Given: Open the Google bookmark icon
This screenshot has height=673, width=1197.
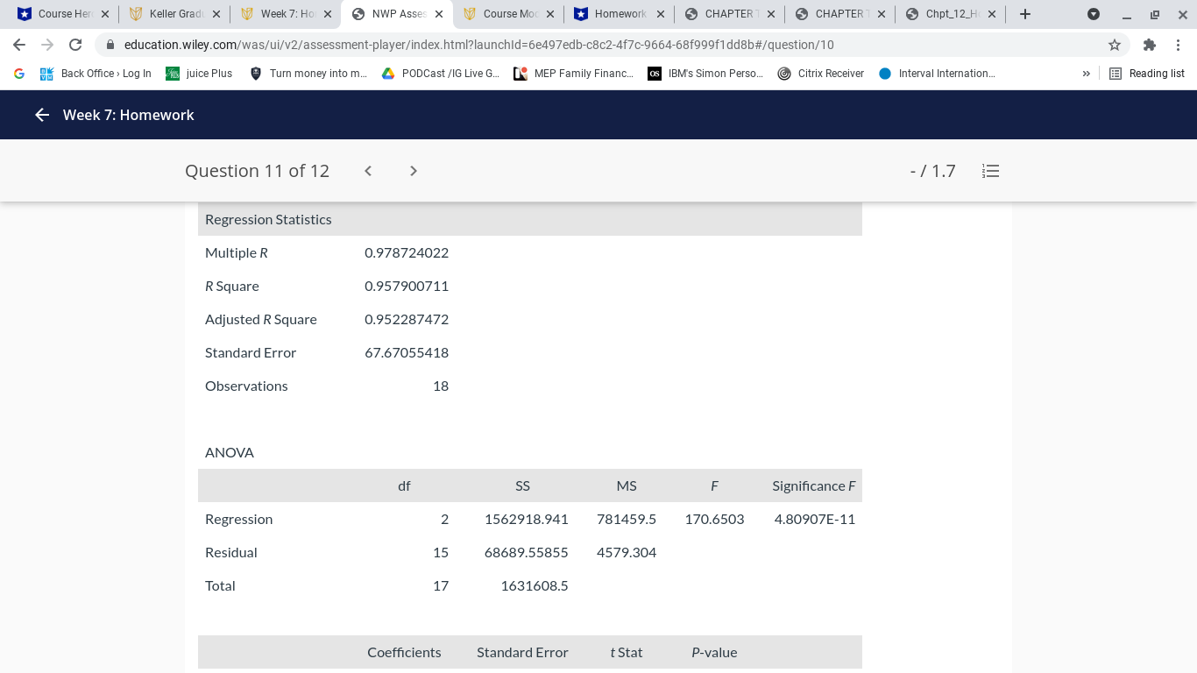Looking at the screenshot, I should point(19,74).
